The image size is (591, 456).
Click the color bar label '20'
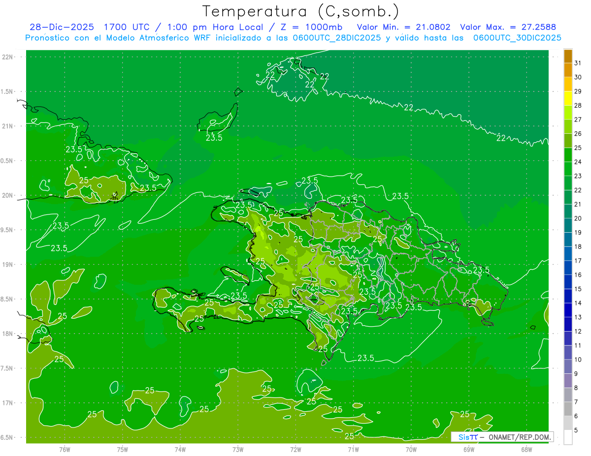tap(578, 218)
